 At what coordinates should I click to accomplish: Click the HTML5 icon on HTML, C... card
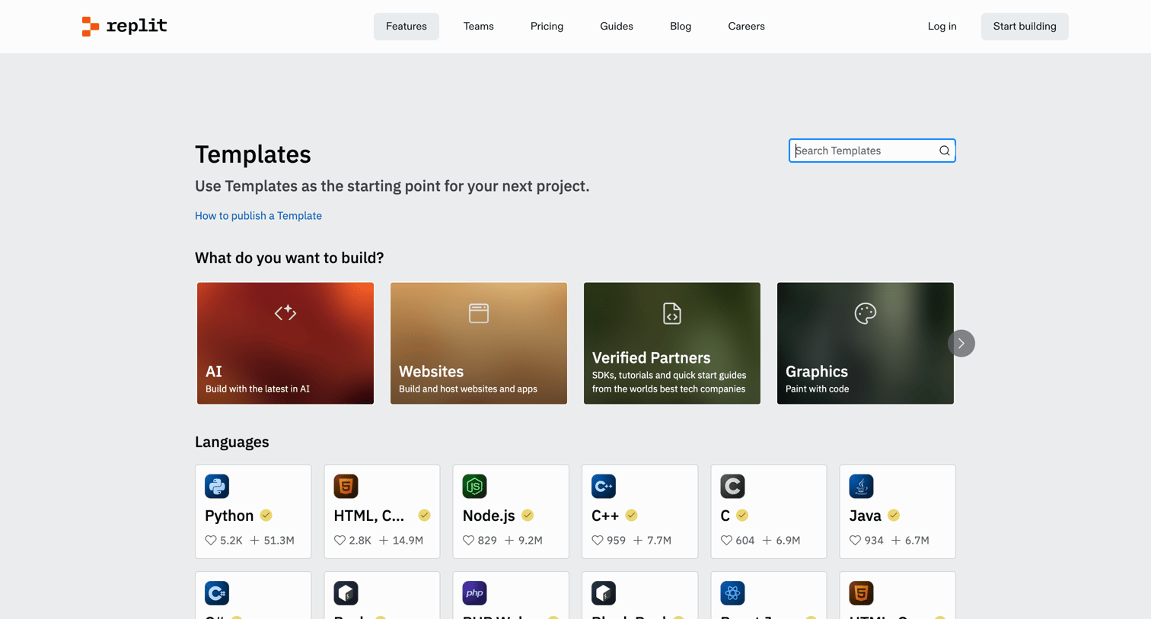(346, 486)
